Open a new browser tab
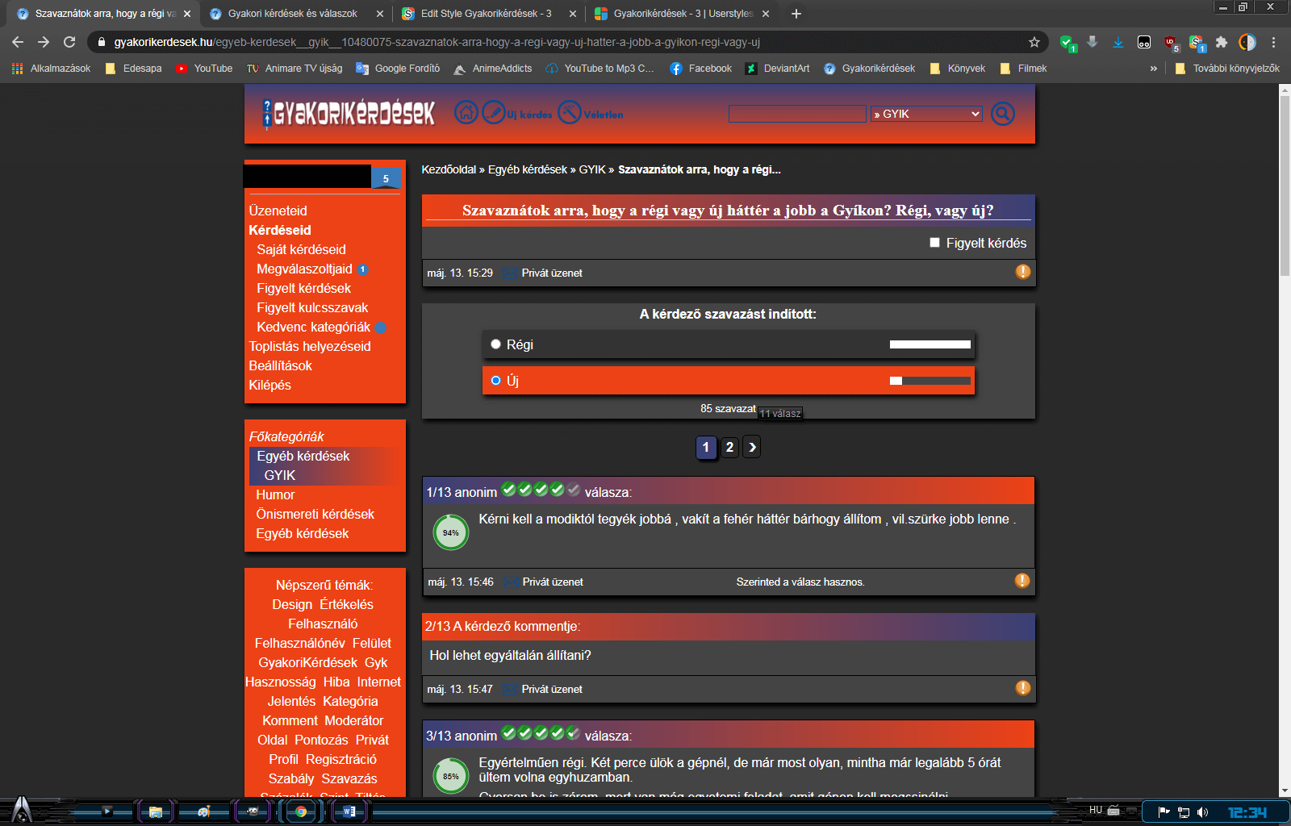This screenshot has height=826, width=1291. (x=796, y=14)
